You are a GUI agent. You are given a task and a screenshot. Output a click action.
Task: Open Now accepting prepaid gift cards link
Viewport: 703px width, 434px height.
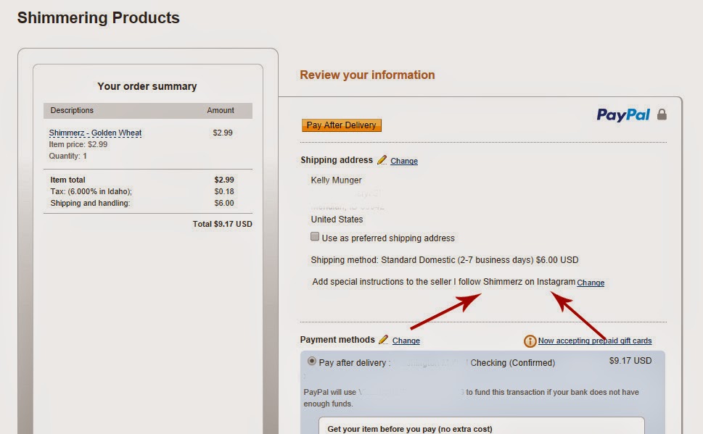coord(595,341)
